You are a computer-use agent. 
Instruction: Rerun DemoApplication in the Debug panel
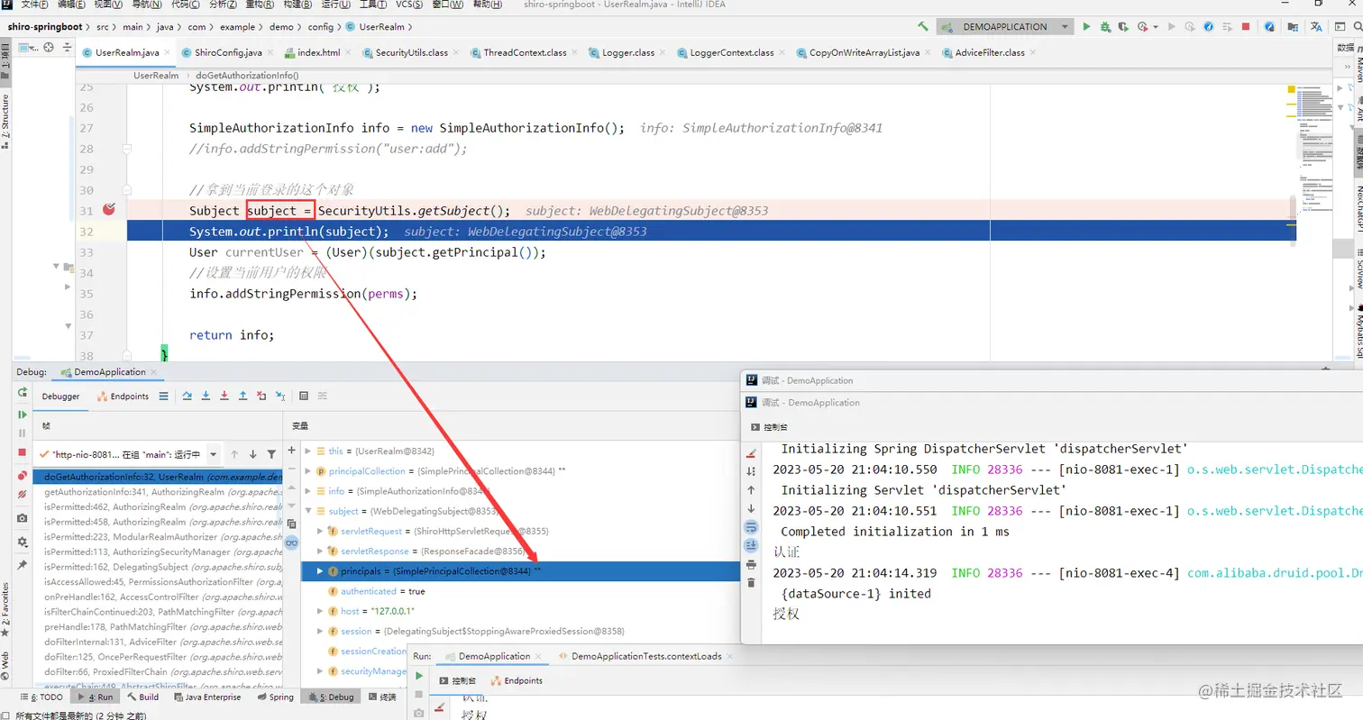point(23,393)
